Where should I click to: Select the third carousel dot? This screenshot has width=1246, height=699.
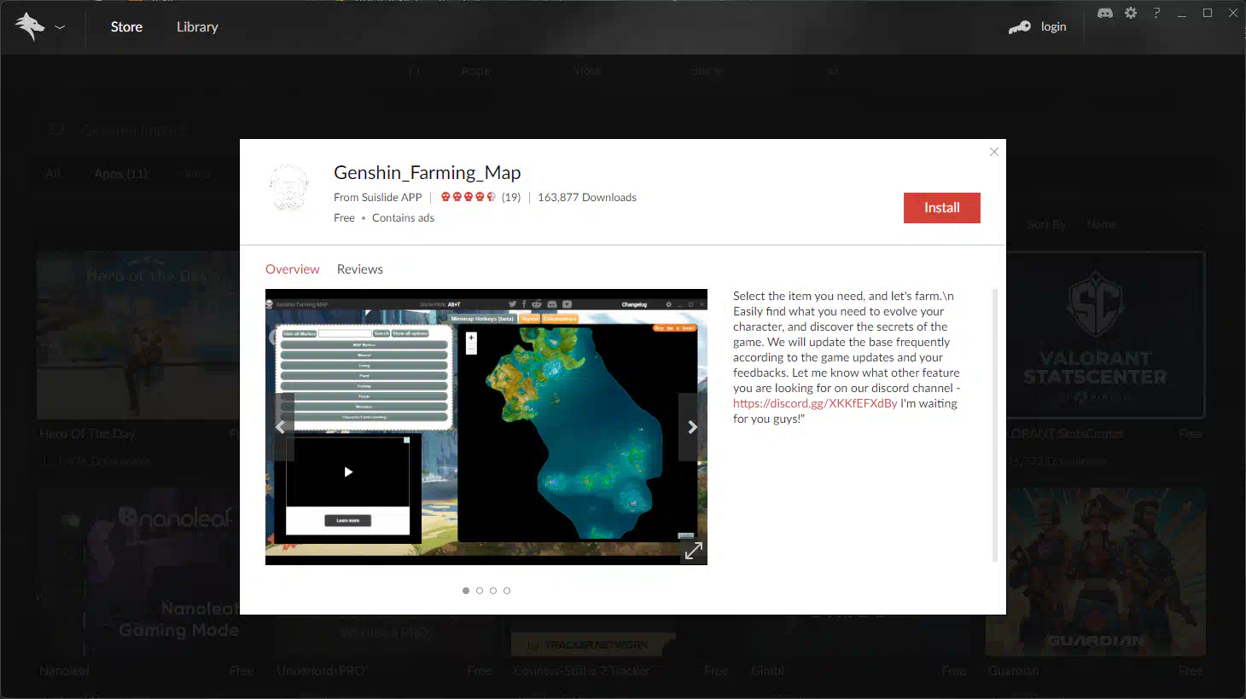(x=493, y=591)
